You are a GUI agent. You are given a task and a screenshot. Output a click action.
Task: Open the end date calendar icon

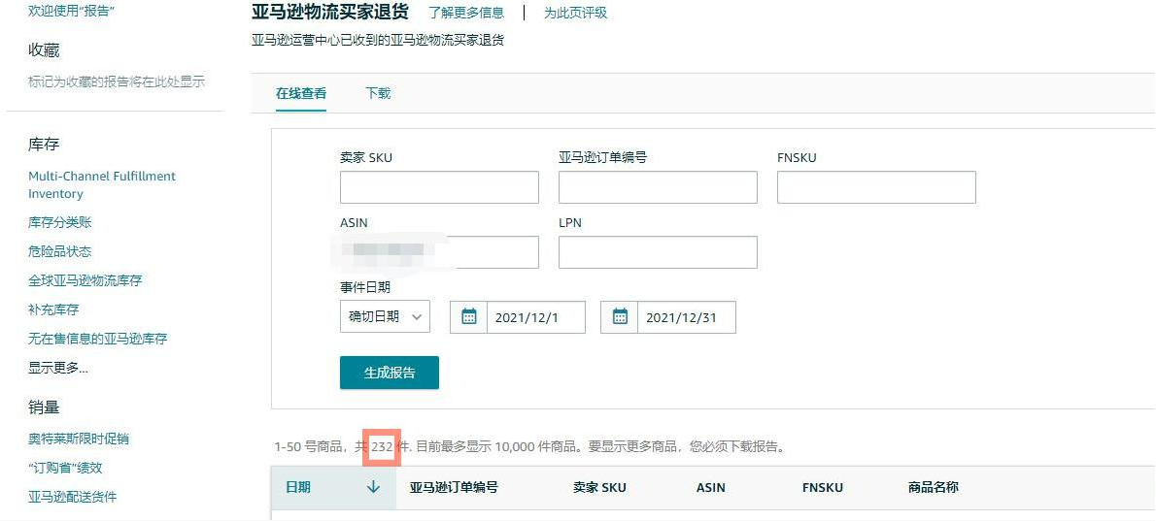coord(620,317)
